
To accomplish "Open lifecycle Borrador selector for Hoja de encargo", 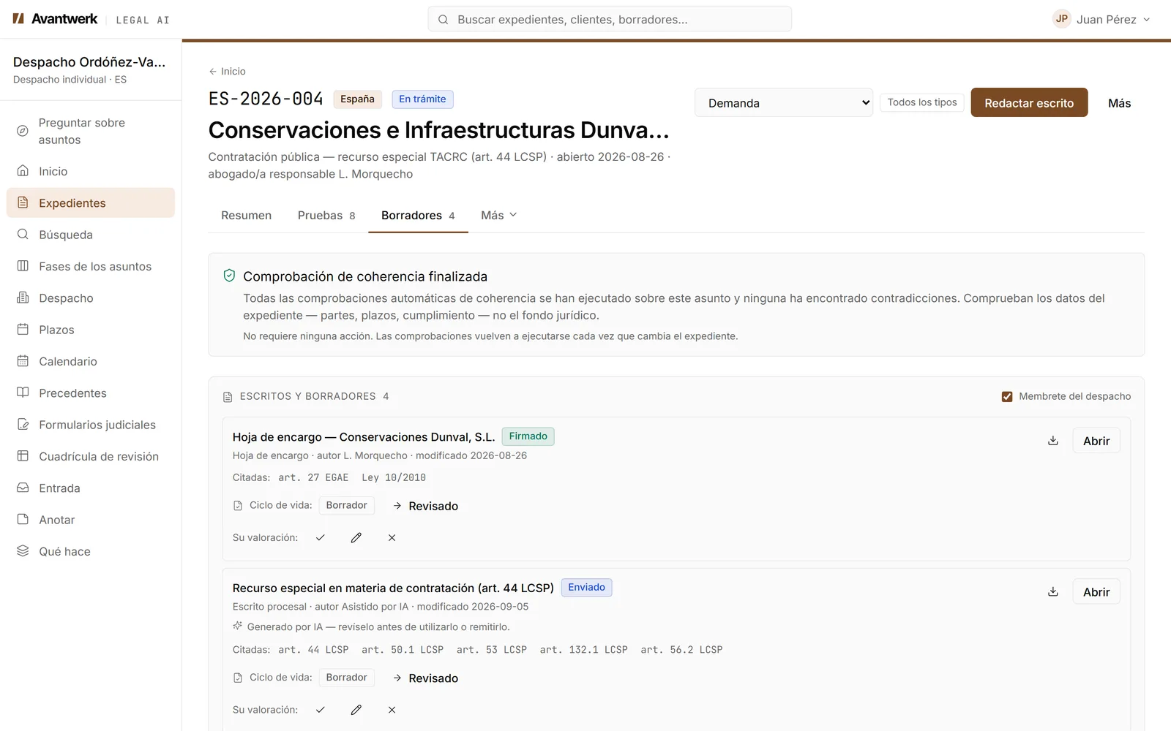I will click(347, 505).
